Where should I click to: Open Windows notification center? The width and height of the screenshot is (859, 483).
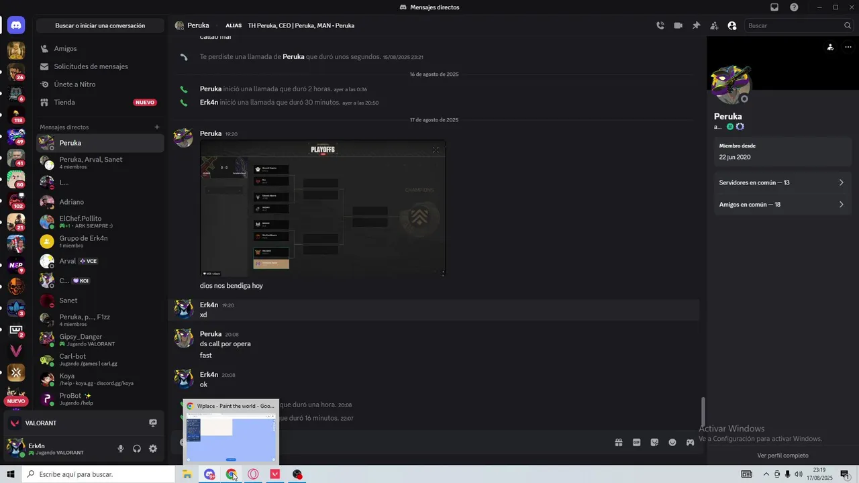click(x=845, y=474)
